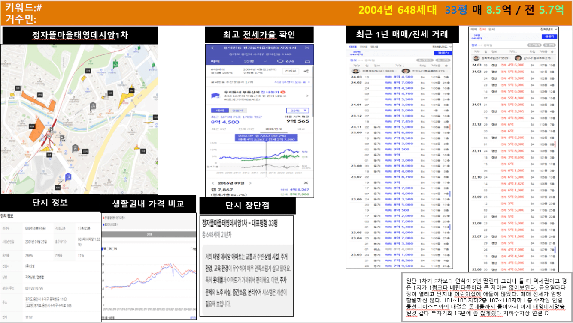Click the 단지 장단점 title box
Image resolution: width=573 pixels, height=323 pixels.
(x=247, y=206)
